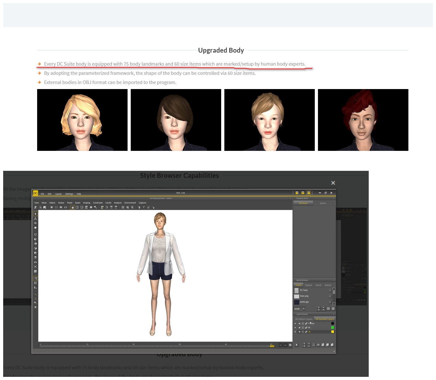Click the green color swatch for Pt layer
This screenshot has width=436, height=380.
333,328
